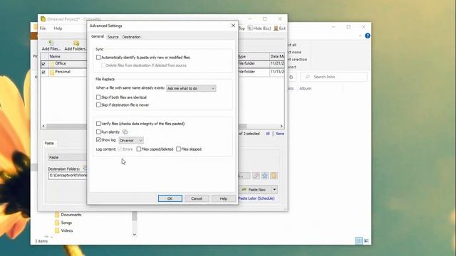Click Hide (Esc) in the Copywhiz toolbar
456x256 pixels.
[x=259, y=28]
